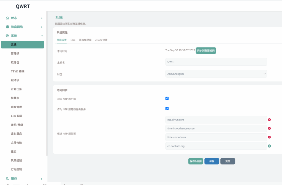This screenshot has width=282, height=185.
Task: Uncheck 作为 NTP 服务器提供服务 checkbox
Action: tap(167, 109)
